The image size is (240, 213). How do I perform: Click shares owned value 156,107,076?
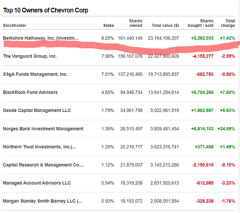tap(130, 56)
